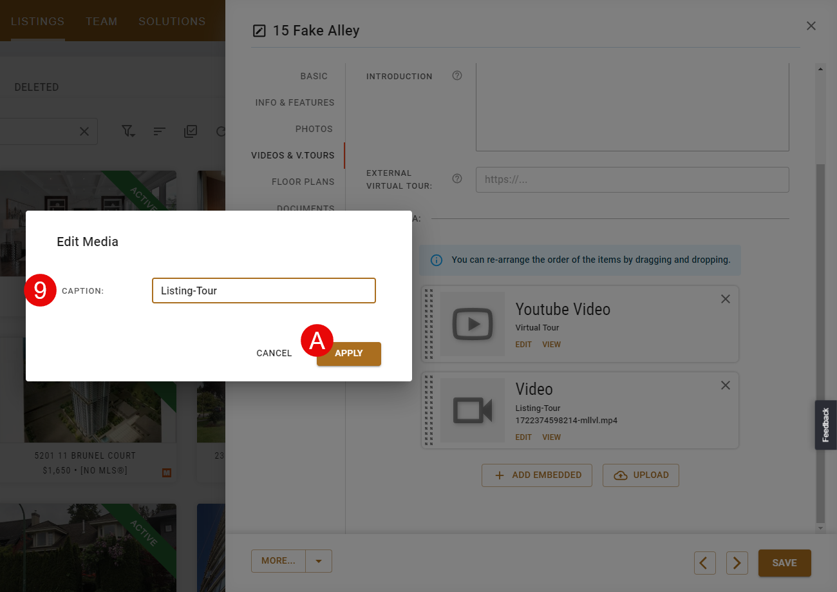The height and width of the screenshot is (592, 837).
Task: Click the orange M badge on Brunel Court card
Action: tap(167, 473)
